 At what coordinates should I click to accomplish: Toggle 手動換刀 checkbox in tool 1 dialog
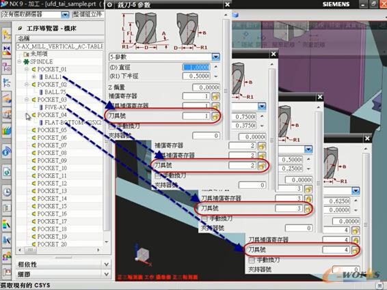coord(112,126)
